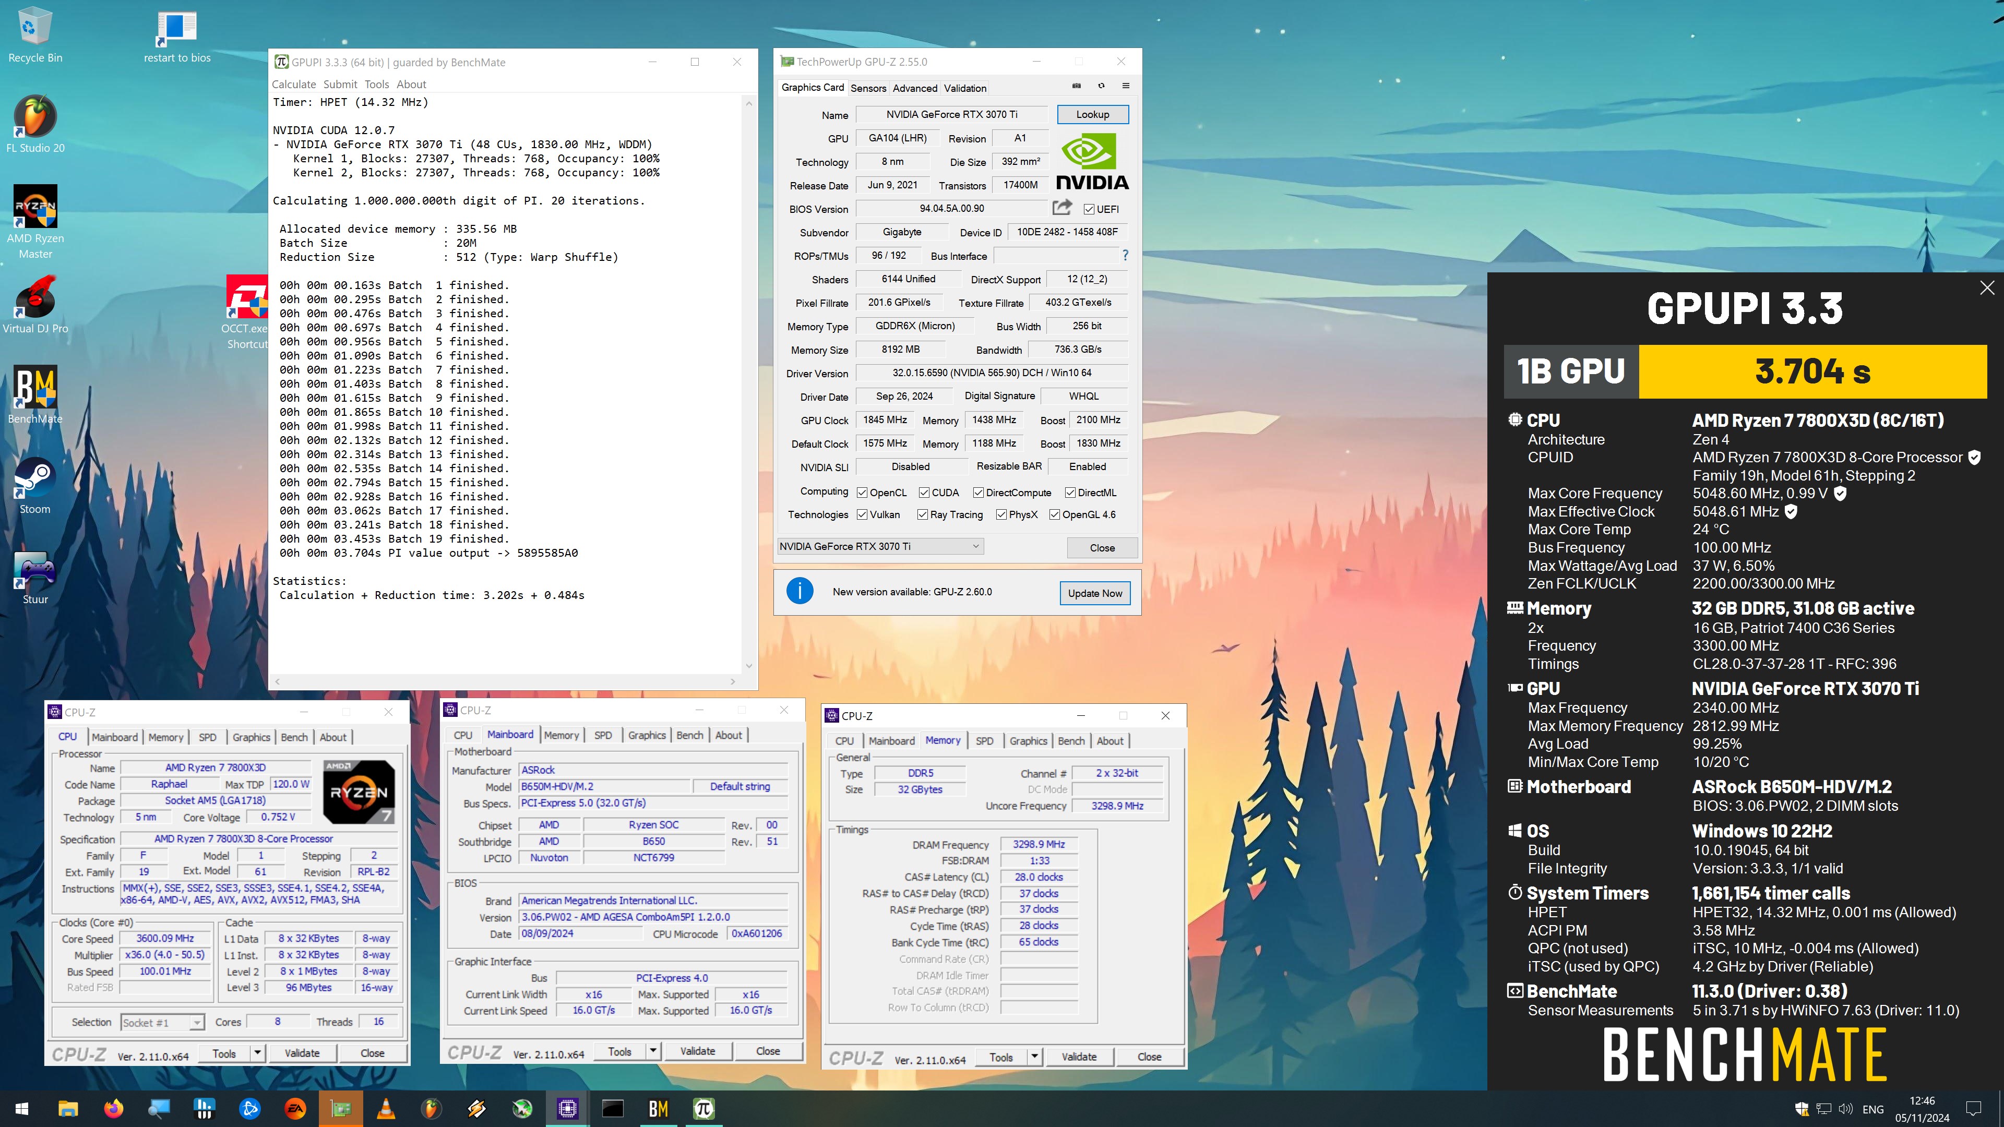Click Update Now for GPU-Z 2.60.0
This screenshot has height=1127, width=2004.
coord(1094,593)
